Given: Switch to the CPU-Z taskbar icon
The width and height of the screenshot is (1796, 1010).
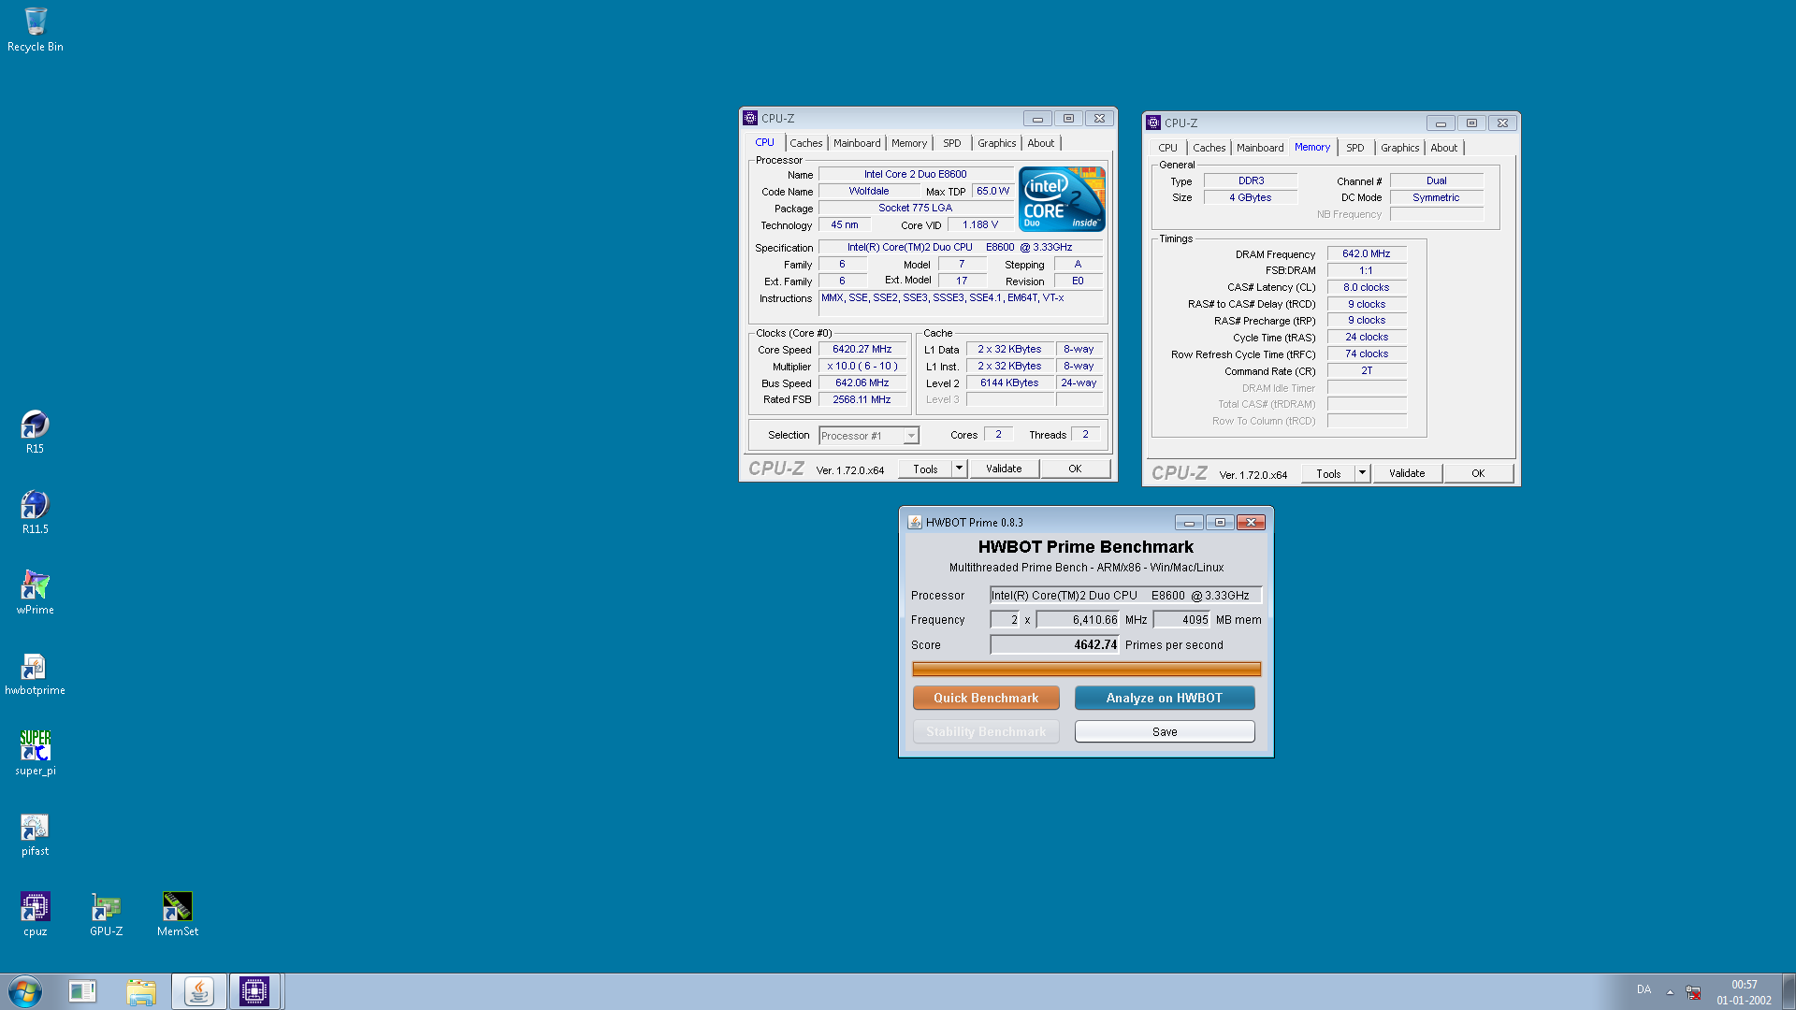Looking at the screenshot, I should tap(254, 991).
